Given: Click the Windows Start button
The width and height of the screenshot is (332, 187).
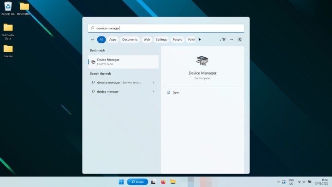Looking at the screenshot, I should [121, 182].
